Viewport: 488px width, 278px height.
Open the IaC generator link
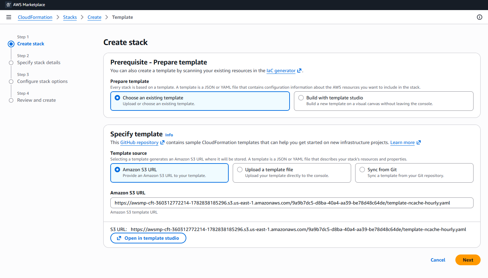pyautogui.click(x=281, y=71)
